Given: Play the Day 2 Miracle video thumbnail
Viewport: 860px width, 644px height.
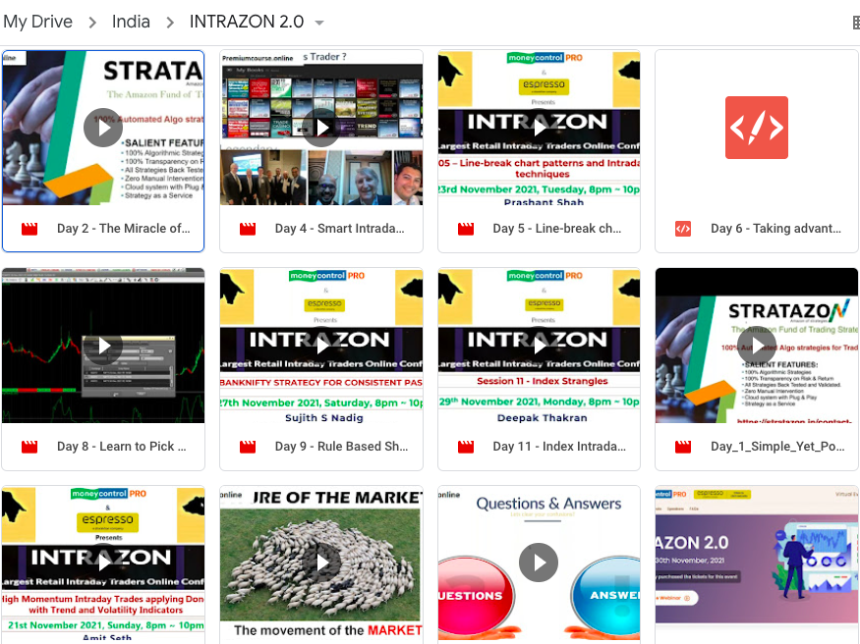Looking at the screenshot, I should pos(103,128).
